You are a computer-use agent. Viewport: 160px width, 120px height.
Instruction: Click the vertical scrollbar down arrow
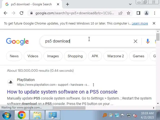coord(158,103)
